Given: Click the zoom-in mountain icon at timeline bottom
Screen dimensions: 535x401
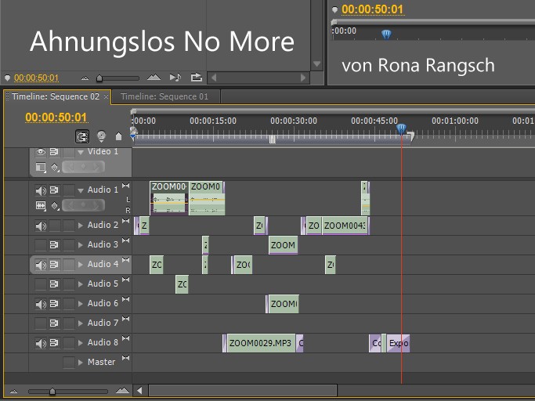Looking at the screenshot, I should click(122, 390).
